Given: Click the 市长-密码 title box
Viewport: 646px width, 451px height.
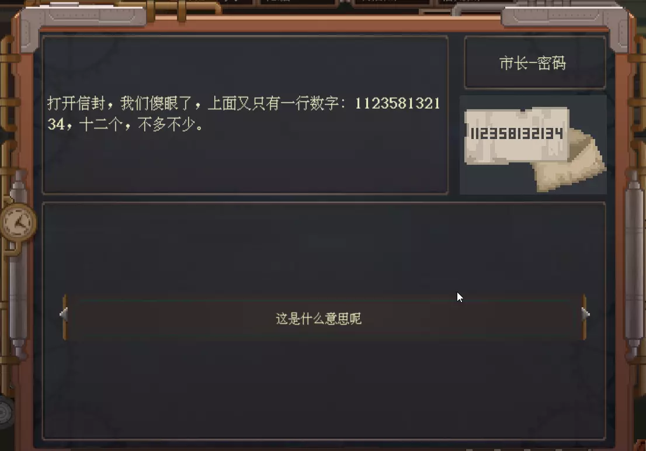Looking at the screenshot, I should [535, 63].
